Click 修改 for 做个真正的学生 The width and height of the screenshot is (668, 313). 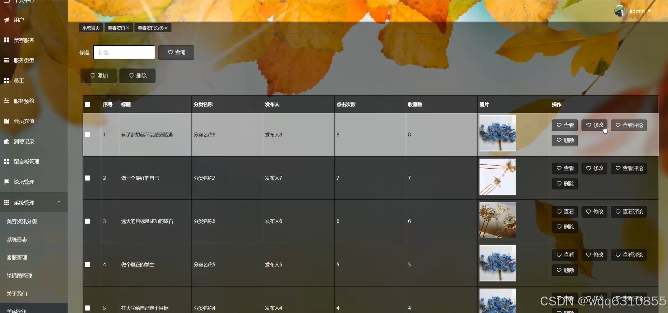pyautogui.click(x=594, y=255)
